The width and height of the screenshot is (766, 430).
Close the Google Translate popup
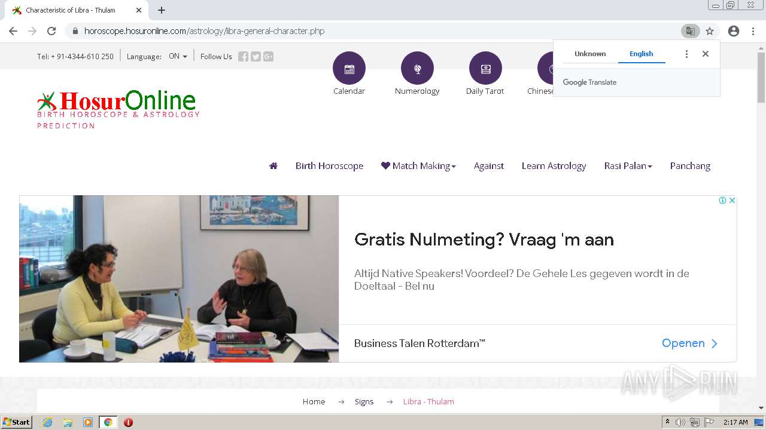706,54
